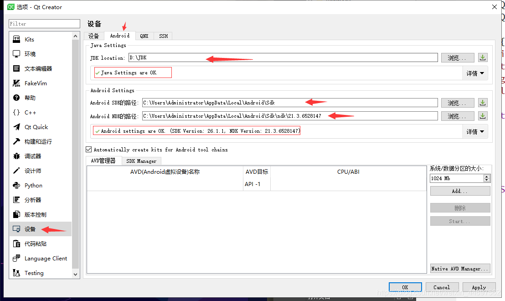Open the Qt Quick paper plane icon
Viewport: 505px width, 301px height.
pos(16,127)
